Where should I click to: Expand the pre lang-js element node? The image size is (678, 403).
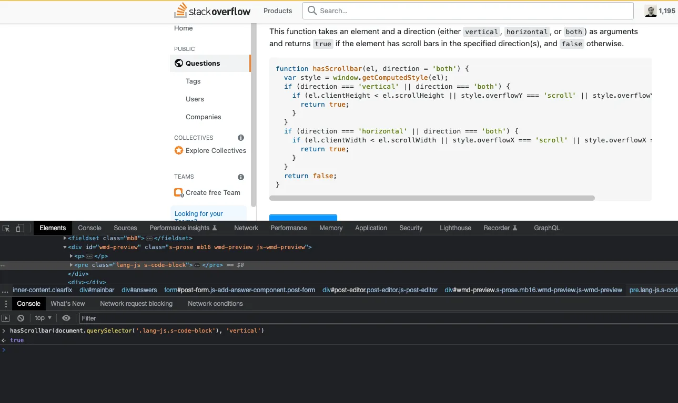tap(72, 265)
